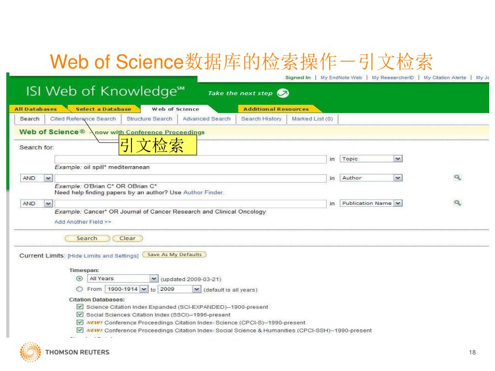Open the Author Finder link
This screenshot has height=371, width=495.
pos(204,192)
